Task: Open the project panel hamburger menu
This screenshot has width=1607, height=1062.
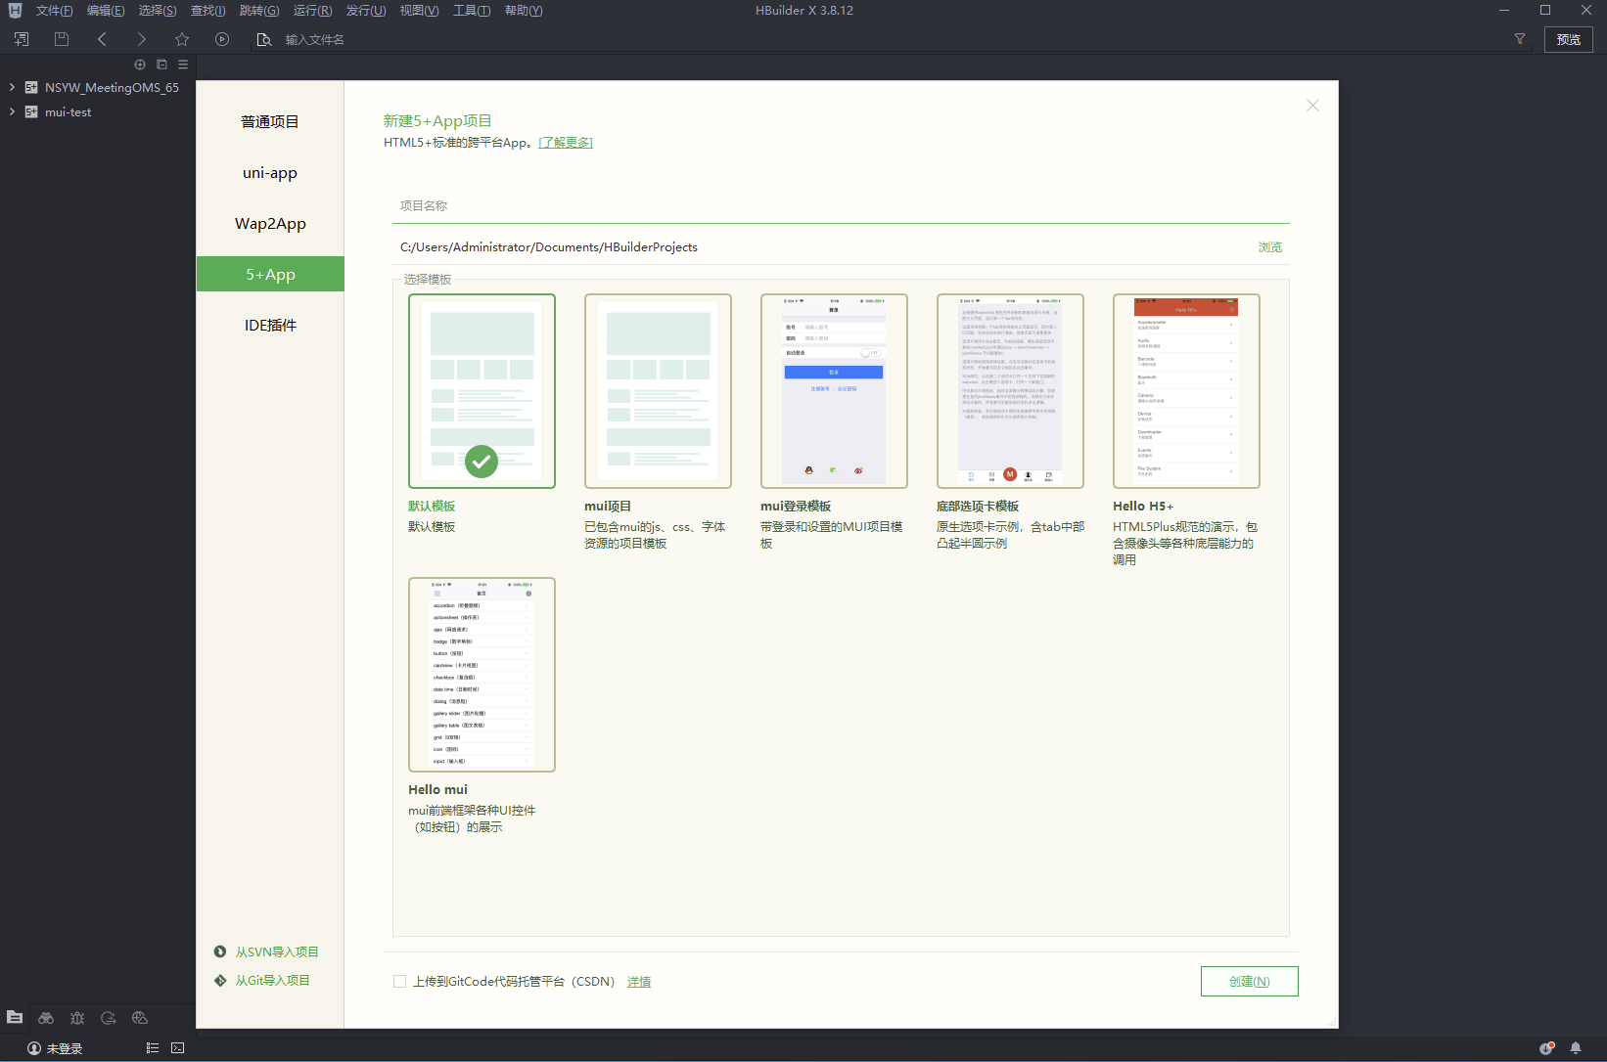Action: pyautogui.click(x=183, y=65)
